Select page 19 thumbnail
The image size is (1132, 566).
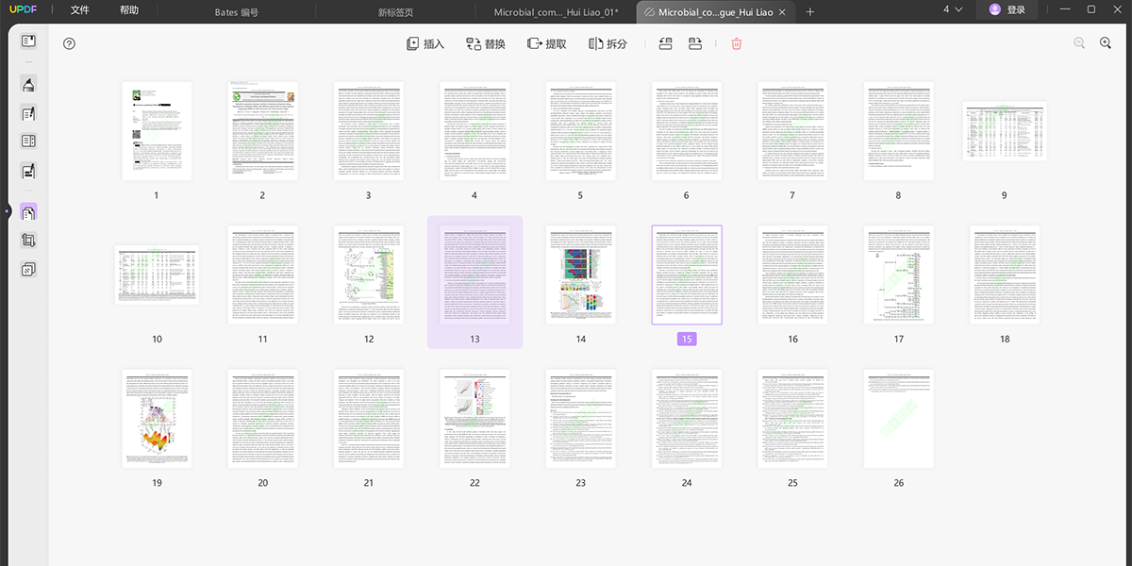157,418
